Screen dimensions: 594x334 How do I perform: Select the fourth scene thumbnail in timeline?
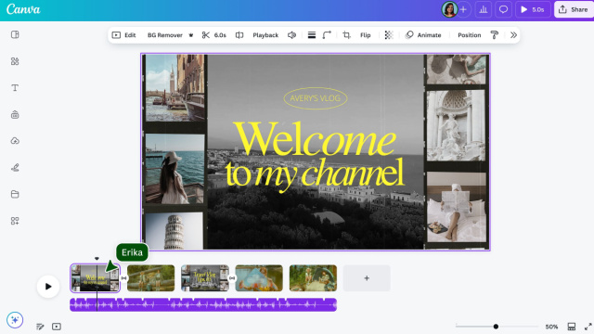point(259,278)
